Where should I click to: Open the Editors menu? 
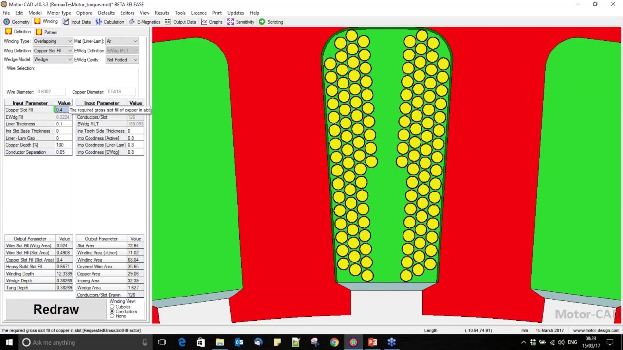coord(127,13)
